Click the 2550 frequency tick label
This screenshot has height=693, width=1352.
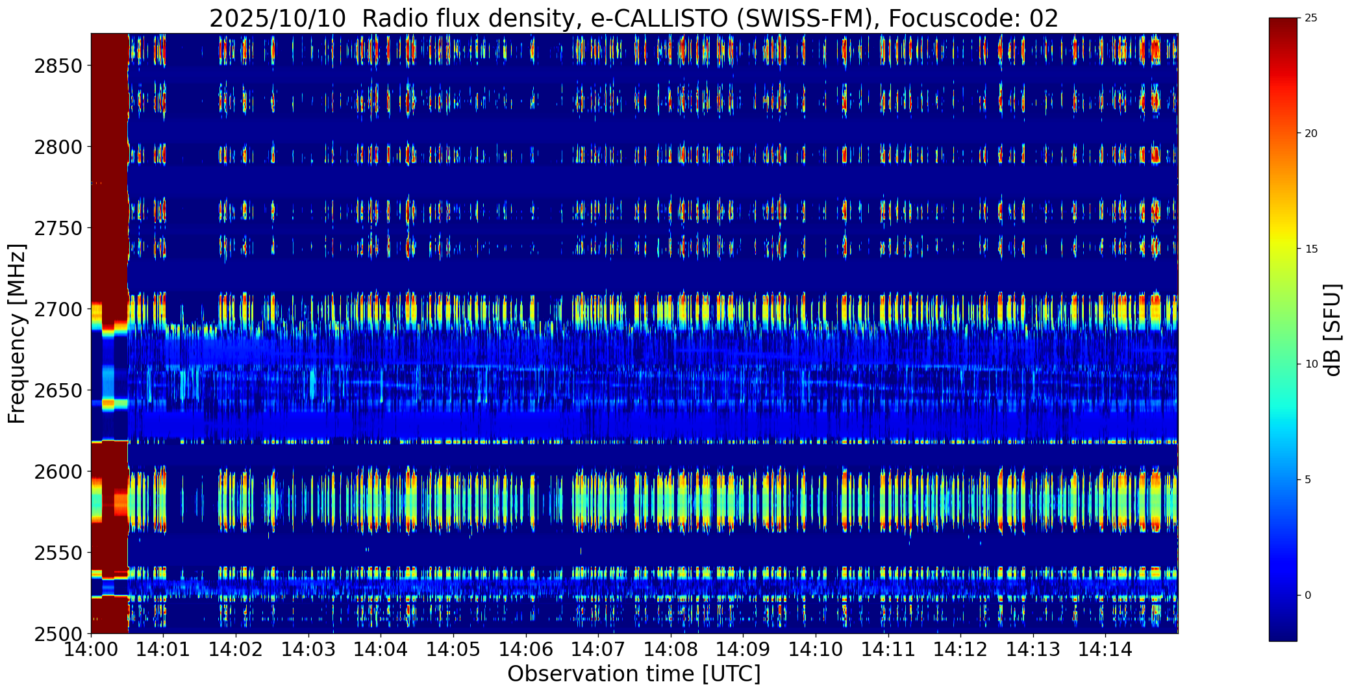coord(58,553)
